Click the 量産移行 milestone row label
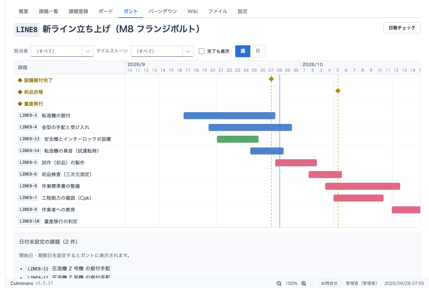 pos(31,103)
